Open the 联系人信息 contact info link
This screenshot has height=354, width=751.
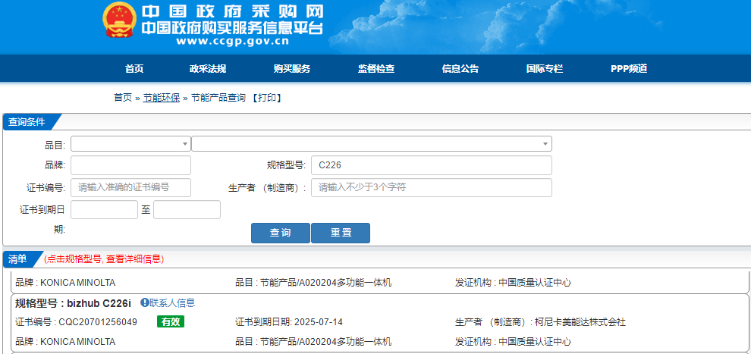(172, 302)
